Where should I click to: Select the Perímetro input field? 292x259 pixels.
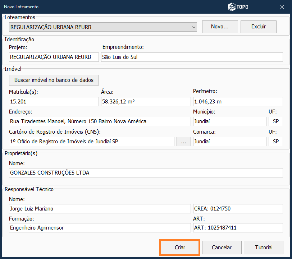pos(238,102)
